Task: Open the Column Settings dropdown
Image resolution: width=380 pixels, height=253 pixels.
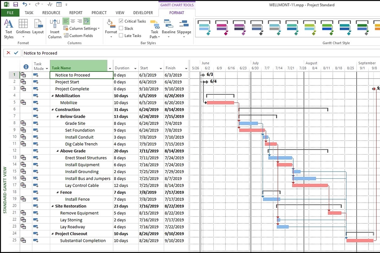Action: pos(81,28)
